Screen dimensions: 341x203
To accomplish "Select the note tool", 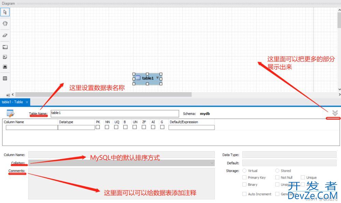I will coord(5,57).
